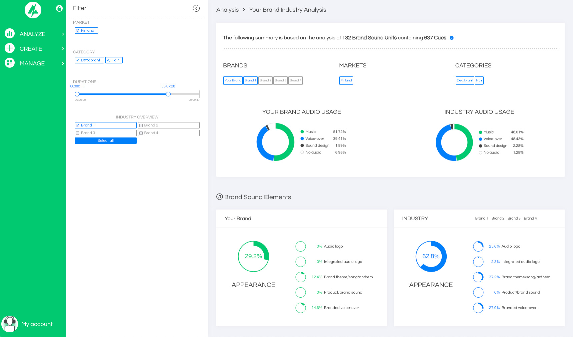Viewport: 573px width, 337px height.
Task: Click Your Brand Integrated audio logo circle
Action: point(301,262)
